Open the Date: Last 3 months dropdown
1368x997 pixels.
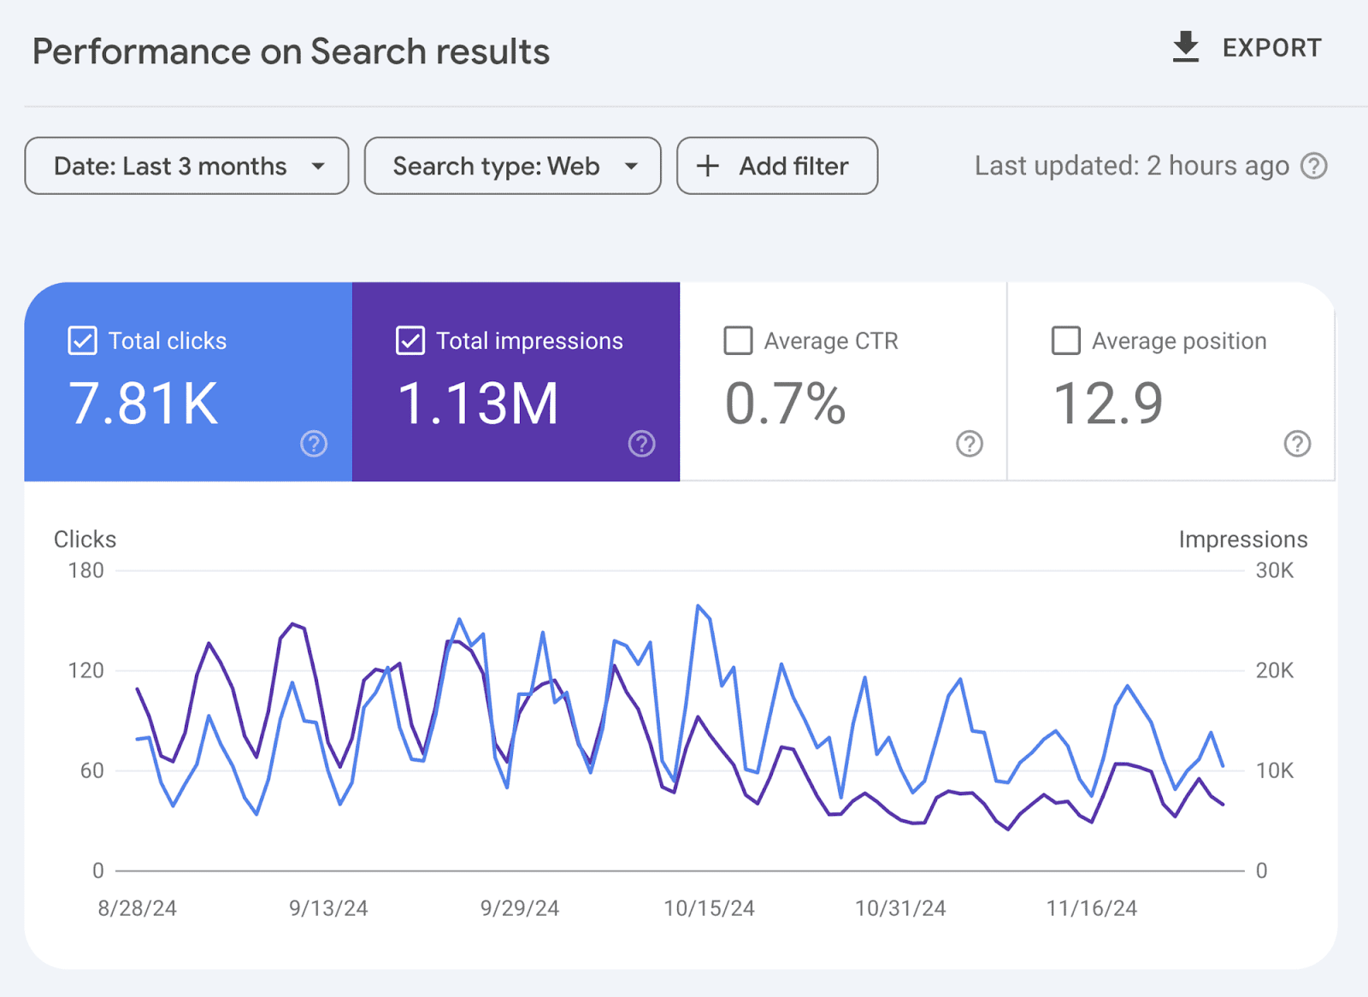[186, 166]
